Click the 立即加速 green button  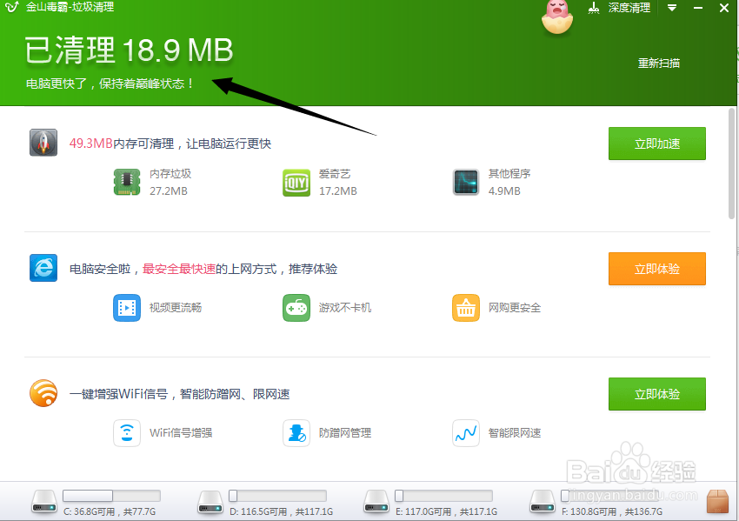pyautogui.click(x=656, y=144)
